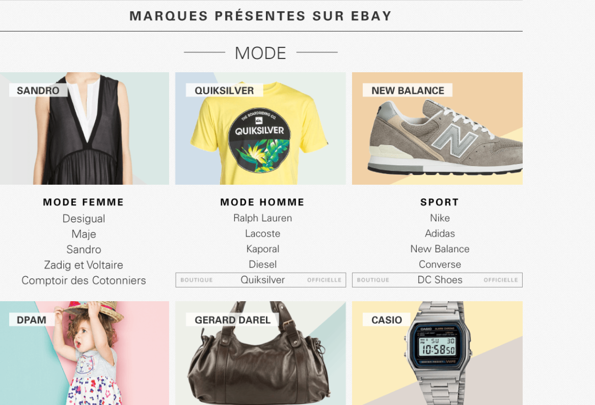Click the Converse link

coord(440,264)
